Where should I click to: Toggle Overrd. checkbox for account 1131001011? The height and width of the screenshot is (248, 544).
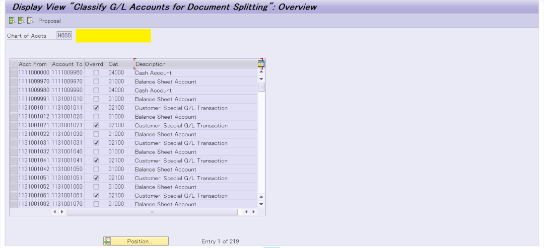(x=96, y=108)
